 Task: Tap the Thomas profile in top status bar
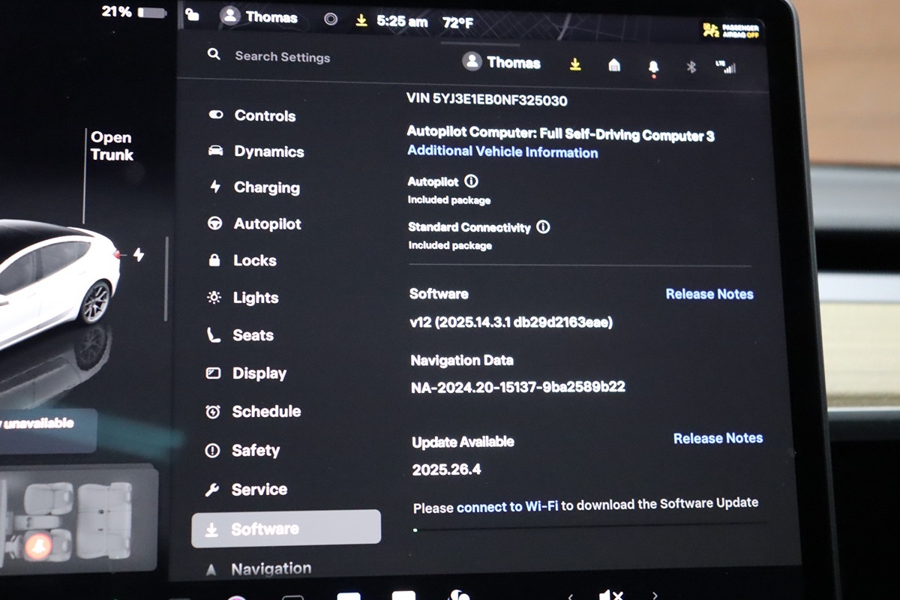[259, 16]
